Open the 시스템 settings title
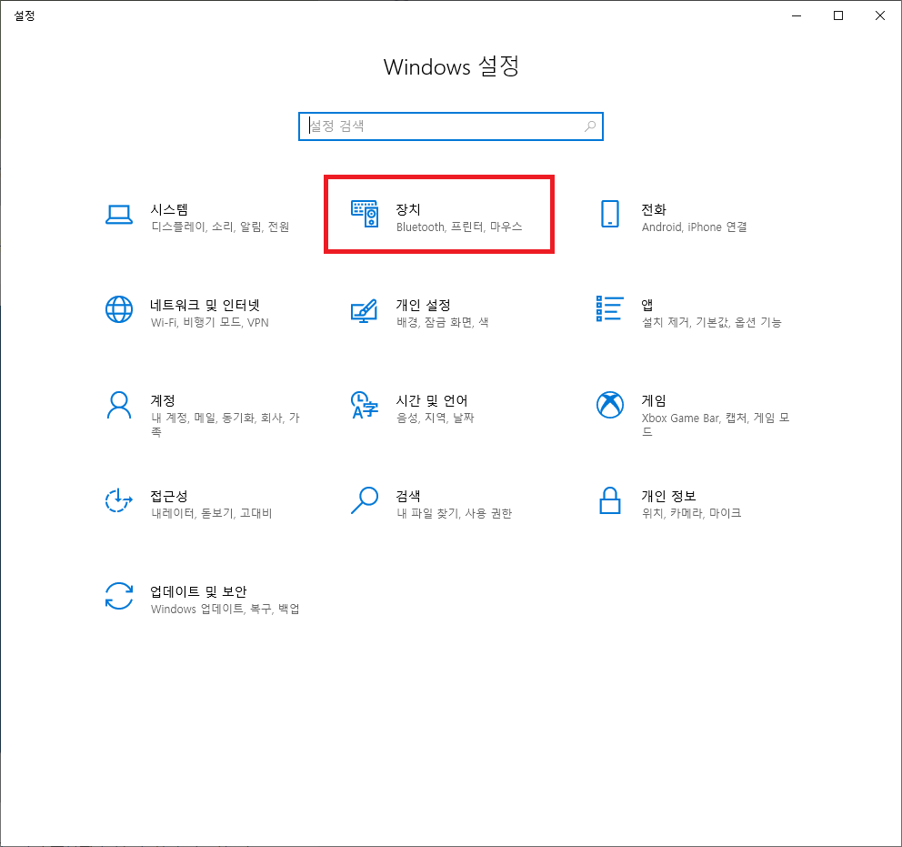 [x=169, y=209]
